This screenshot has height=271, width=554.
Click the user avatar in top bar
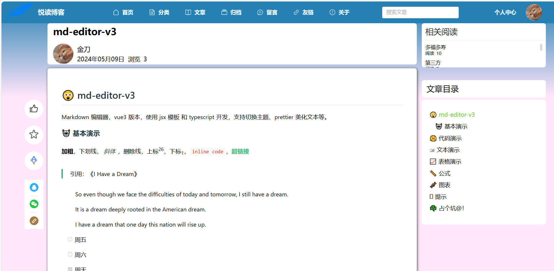tap(534, 12)
